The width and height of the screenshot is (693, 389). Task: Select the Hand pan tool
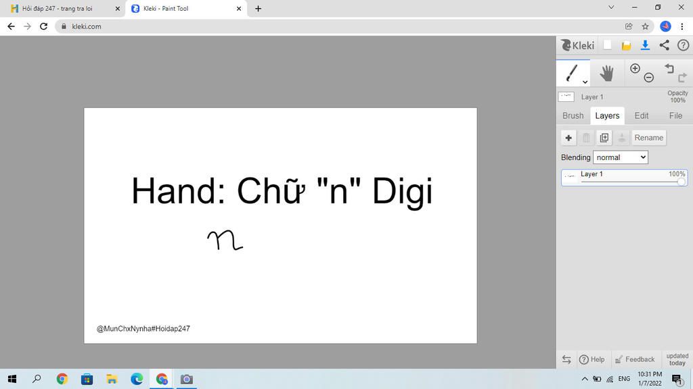click(606, 73)
